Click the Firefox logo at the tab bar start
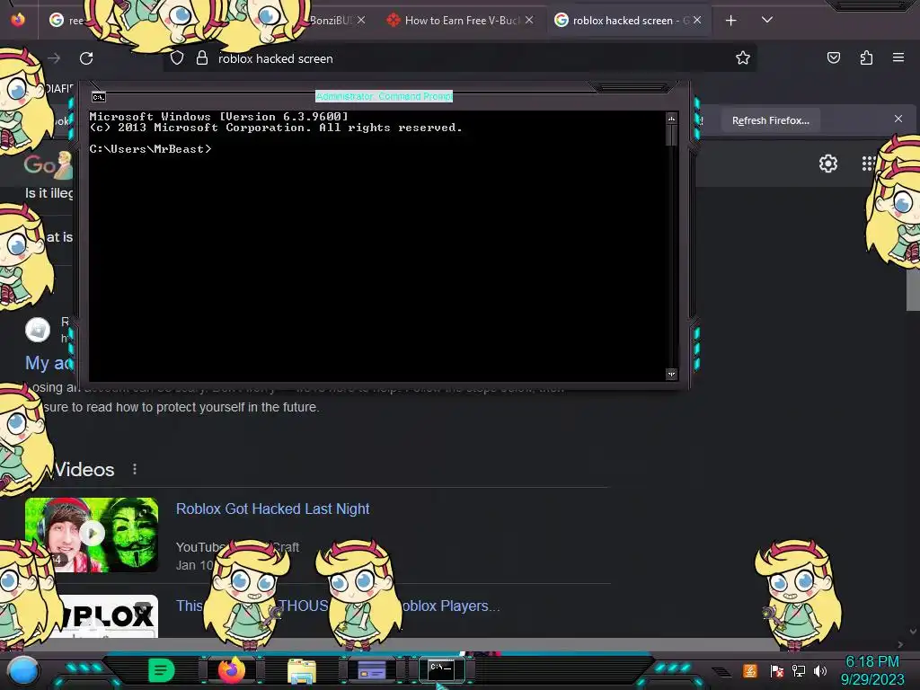This screenshot has height=690, width=920. coord(18,20)
